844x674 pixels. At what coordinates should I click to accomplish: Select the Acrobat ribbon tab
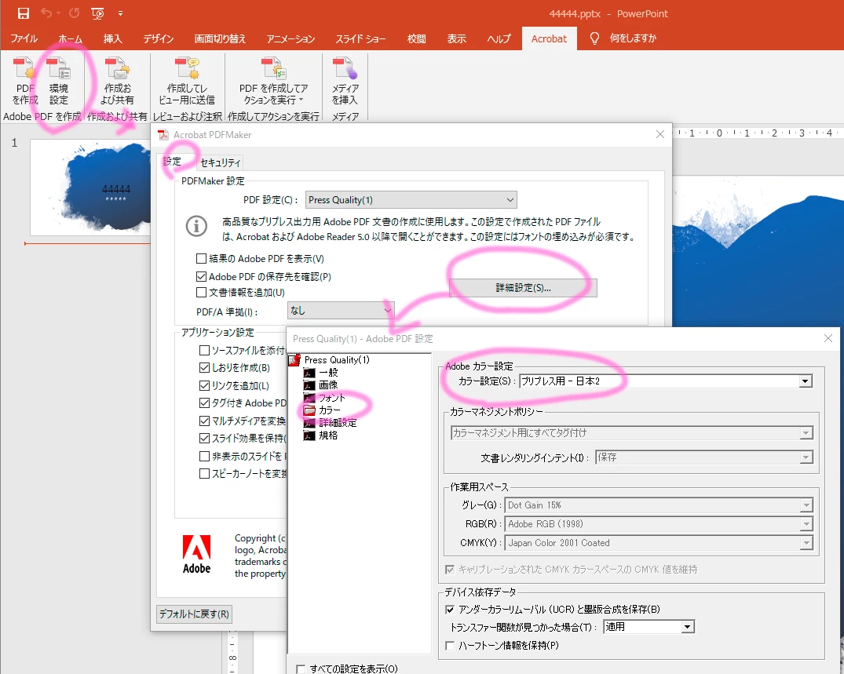tap(549, 38)
